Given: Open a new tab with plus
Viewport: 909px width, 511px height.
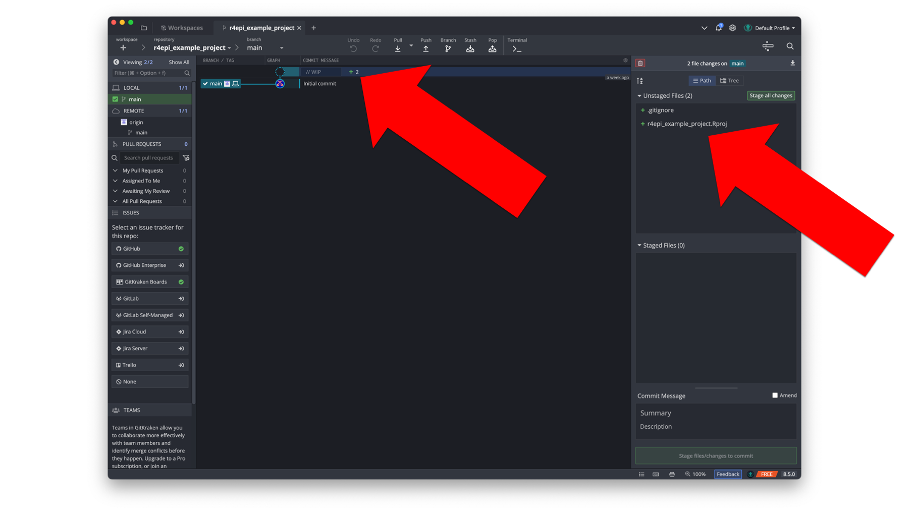Looking at the screenshot, I should [x=313, y=28].
